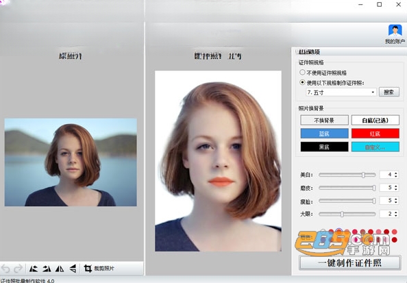Flip photo horizontally using mirror icon
This screenshot has height=283, width=407.
click(x=60, y=269)
